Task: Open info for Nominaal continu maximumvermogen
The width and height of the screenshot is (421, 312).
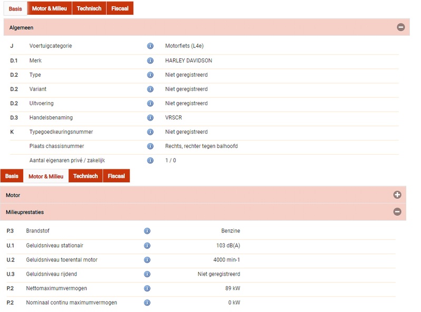Action: 147,303
